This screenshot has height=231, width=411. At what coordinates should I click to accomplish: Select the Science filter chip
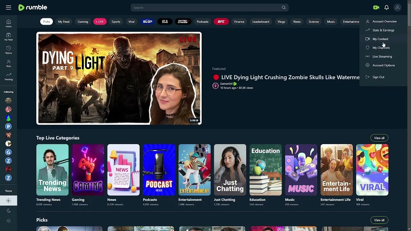[314, 21]
